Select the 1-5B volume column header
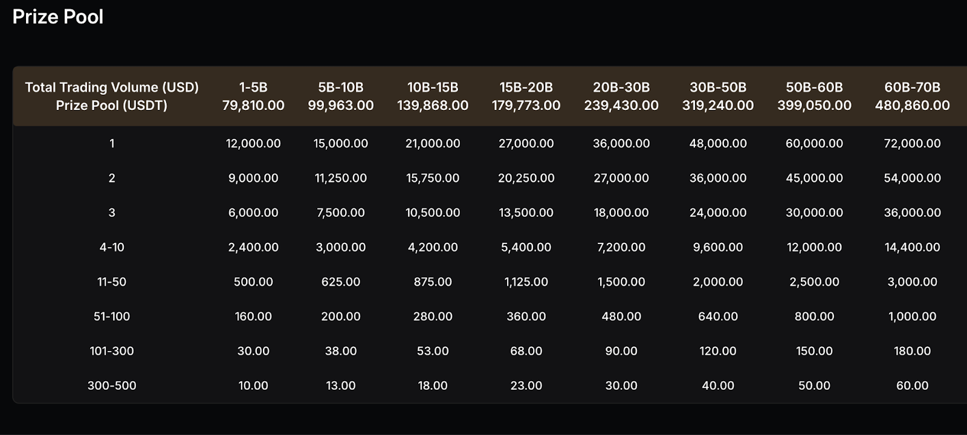The image size is (967, 435). [253, 88]
